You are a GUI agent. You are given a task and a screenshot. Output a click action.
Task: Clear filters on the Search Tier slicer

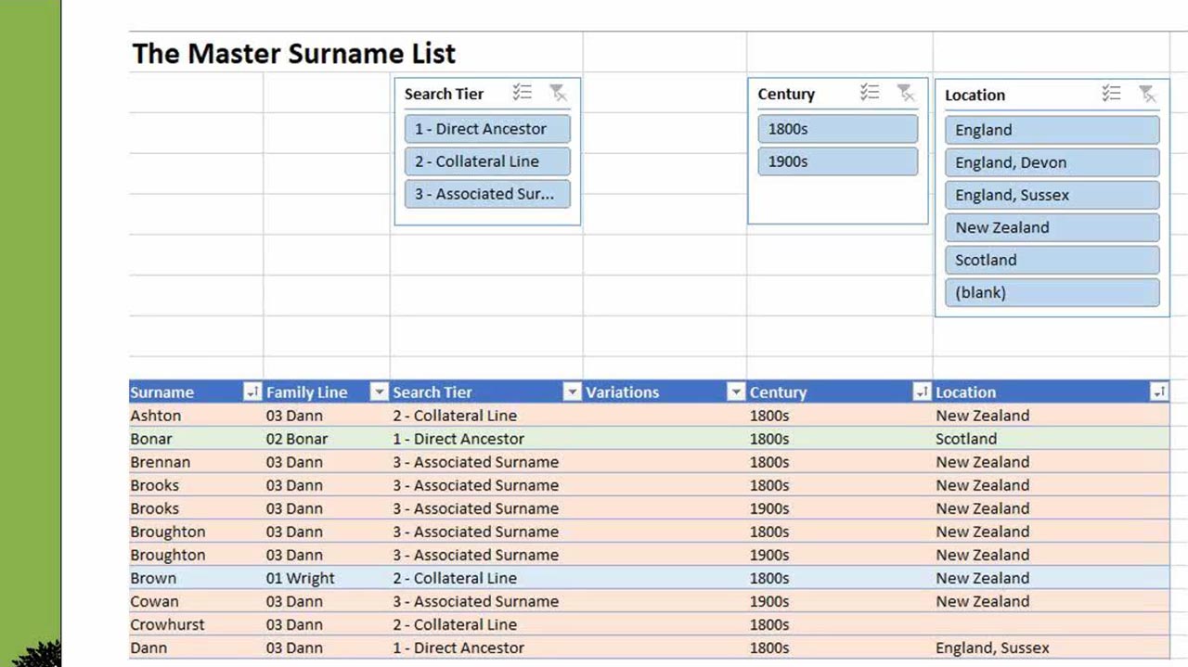point(558,92)
